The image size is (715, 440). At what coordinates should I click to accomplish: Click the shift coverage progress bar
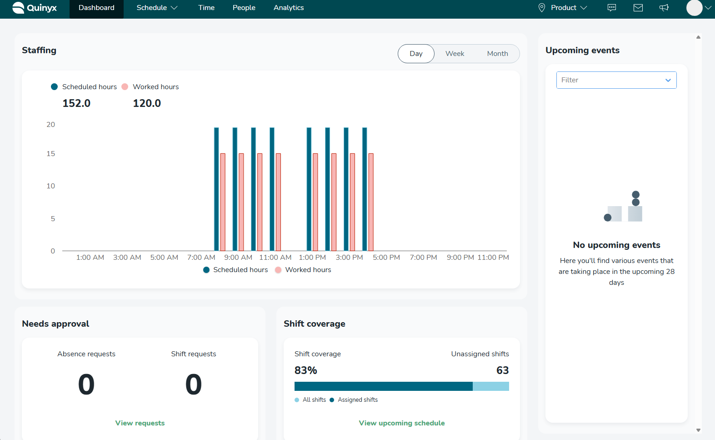(401, 386)
